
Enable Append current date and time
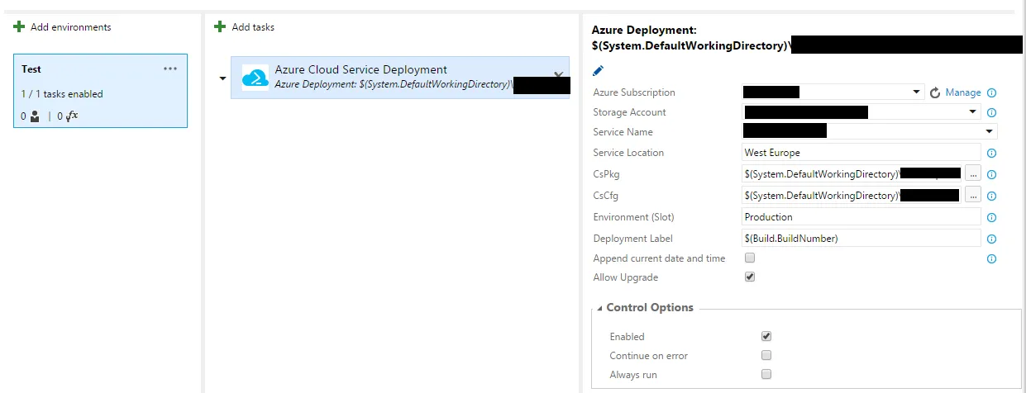[750, 258]
